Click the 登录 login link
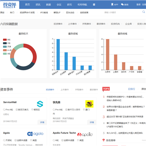Image resolution: width=146 pixels, height=146 pixels. (138, 4)
